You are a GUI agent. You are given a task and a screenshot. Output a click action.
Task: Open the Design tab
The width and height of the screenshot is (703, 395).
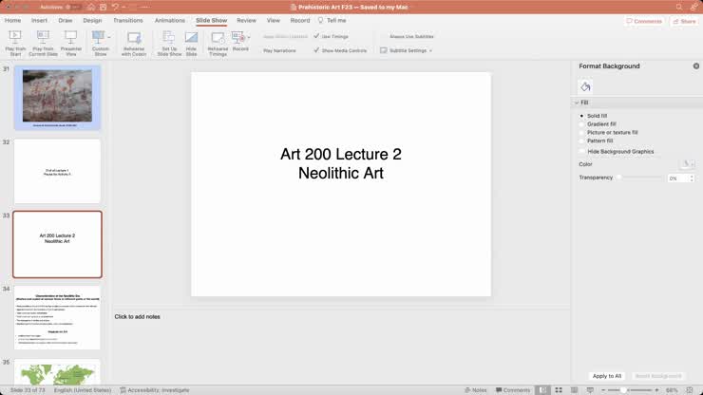pos(92,21)
